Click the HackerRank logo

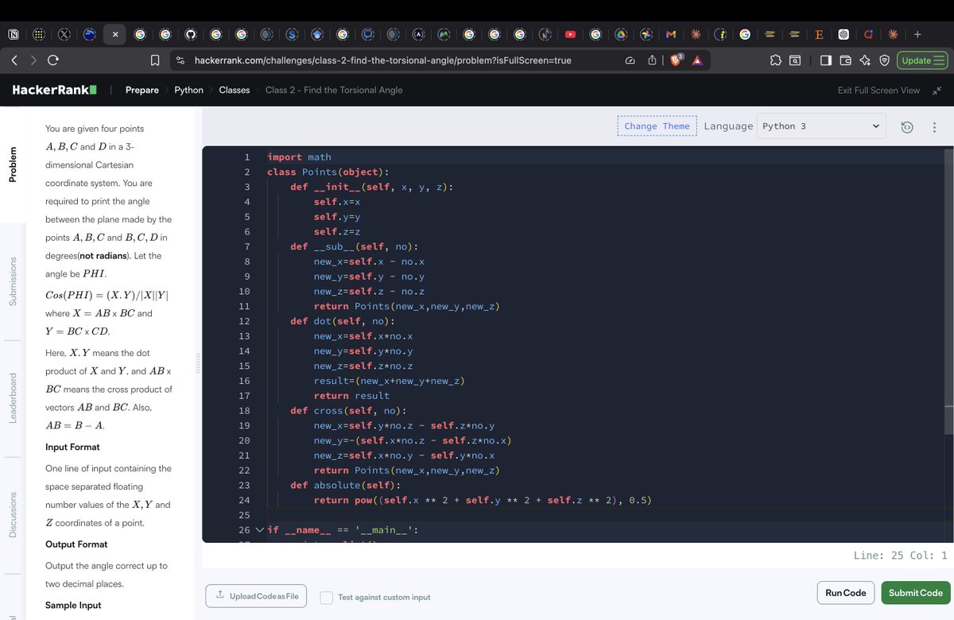54,90
